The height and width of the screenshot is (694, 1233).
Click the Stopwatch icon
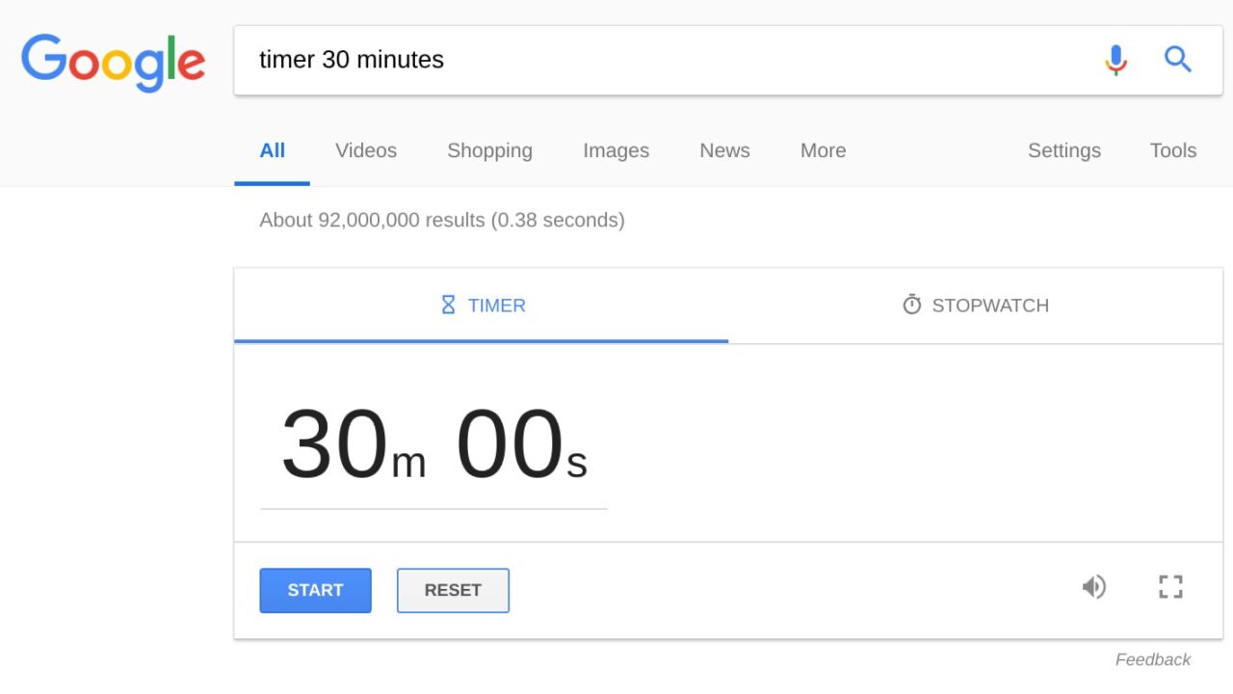[911, 304]
